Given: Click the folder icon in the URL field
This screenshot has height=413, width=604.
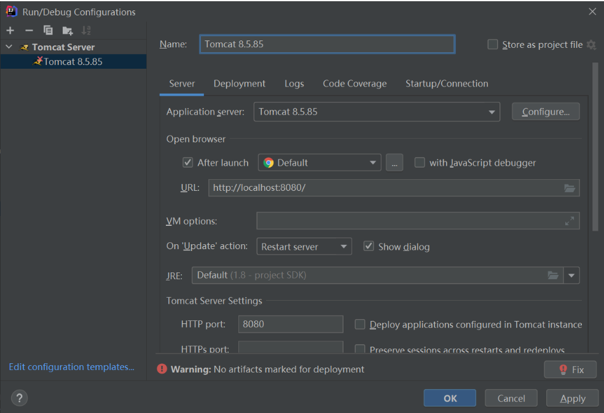Looking at the screenshot, I should 570,188.
